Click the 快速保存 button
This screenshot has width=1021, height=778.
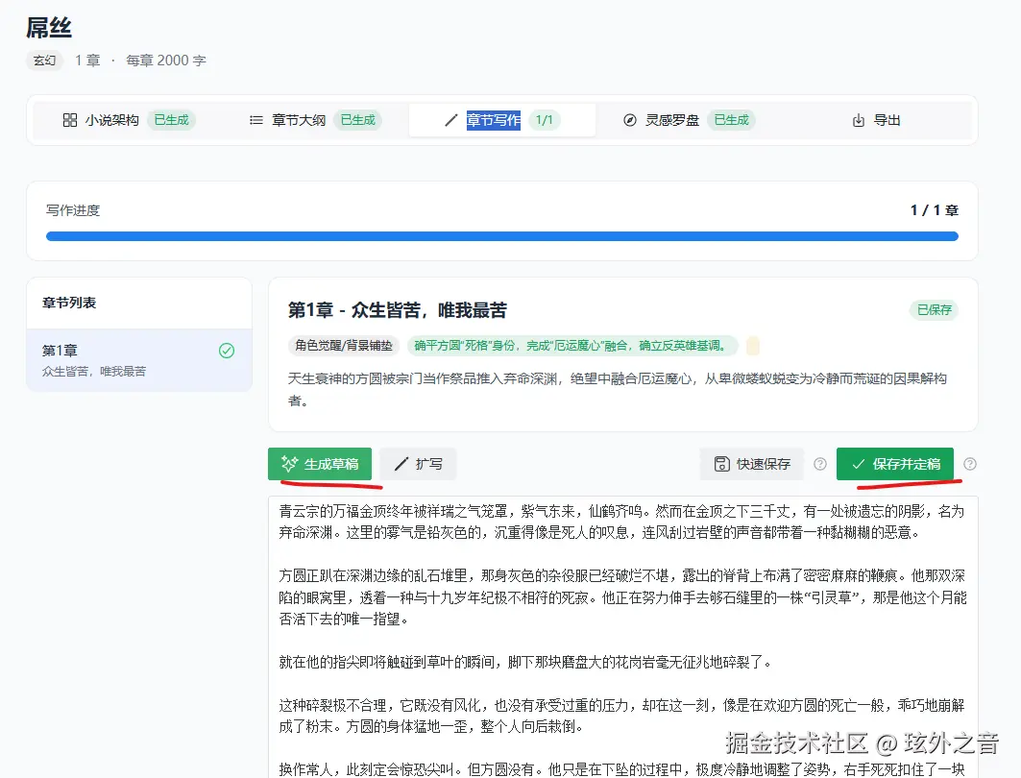(x=752, y=464)
